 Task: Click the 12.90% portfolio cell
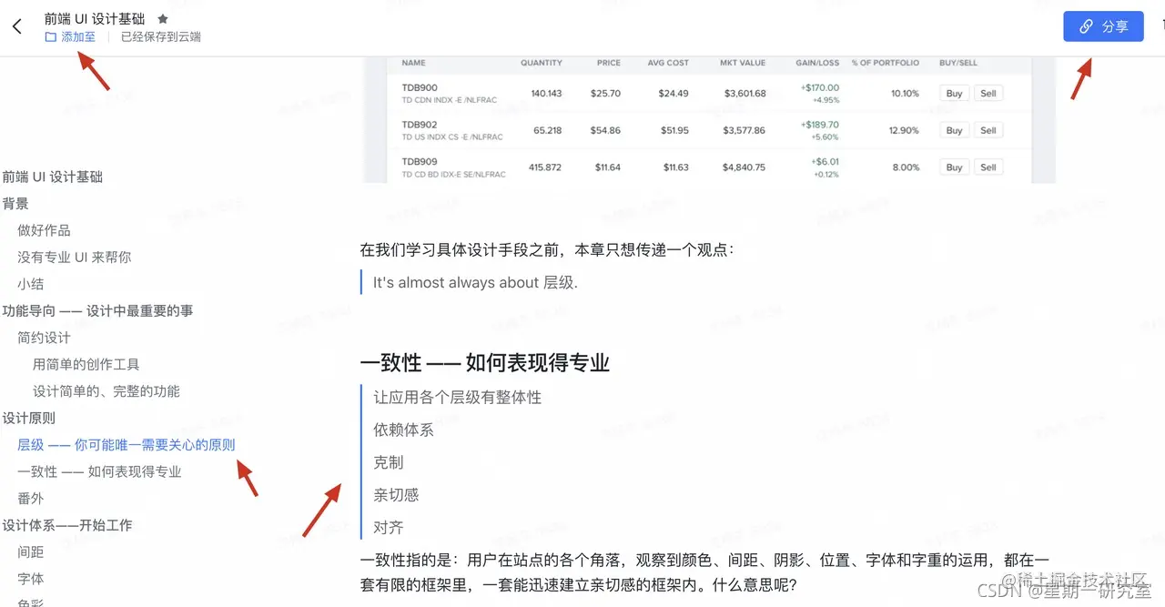tap(904, 130)
